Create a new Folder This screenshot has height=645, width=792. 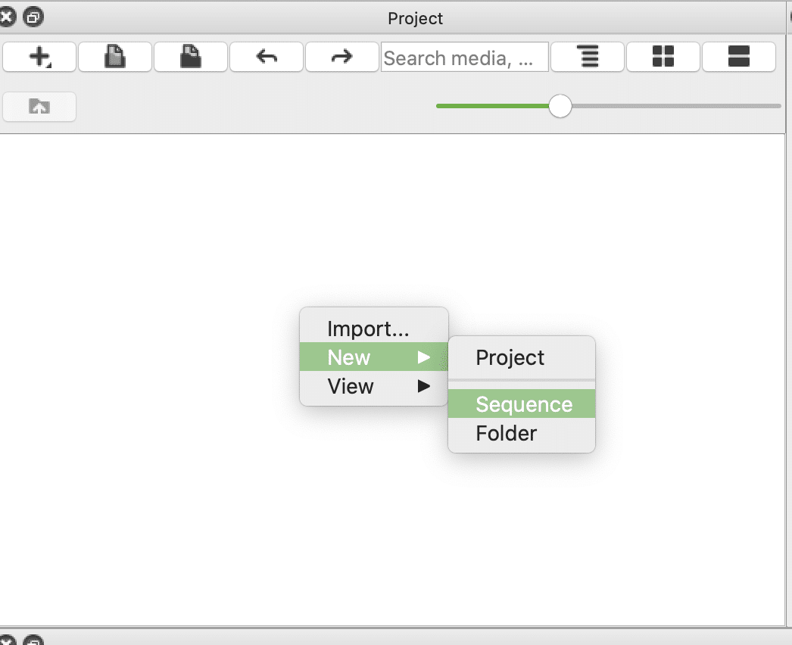coord(522,433)
